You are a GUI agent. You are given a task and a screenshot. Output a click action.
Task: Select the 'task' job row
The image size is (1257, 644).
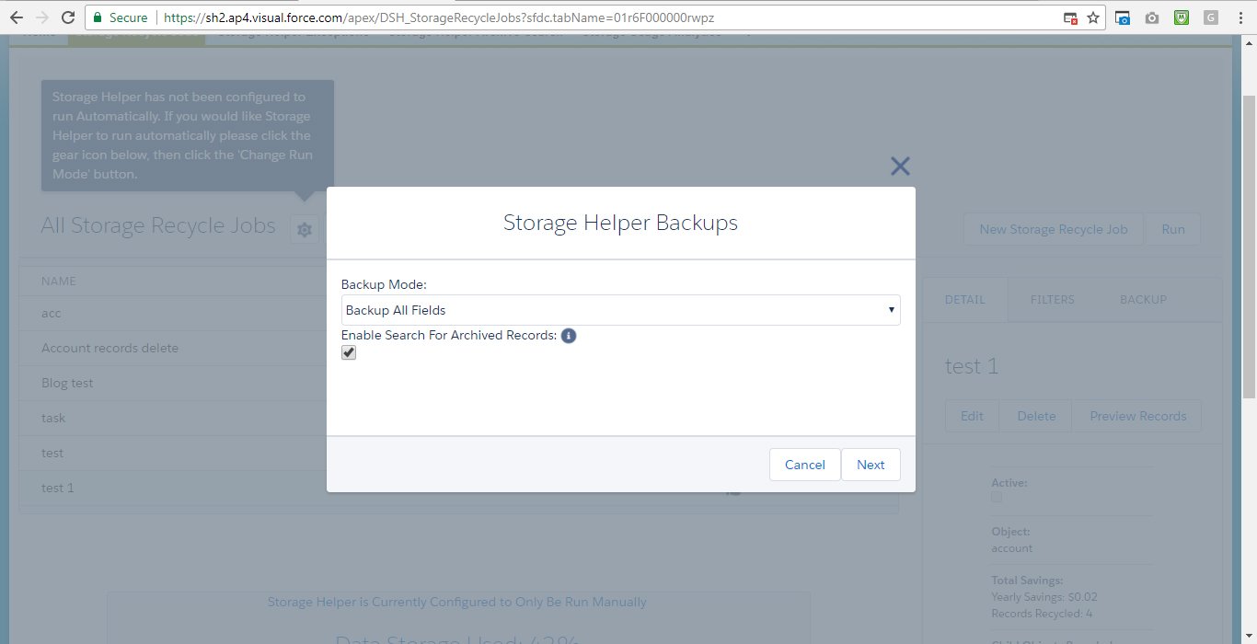(458, 418)
